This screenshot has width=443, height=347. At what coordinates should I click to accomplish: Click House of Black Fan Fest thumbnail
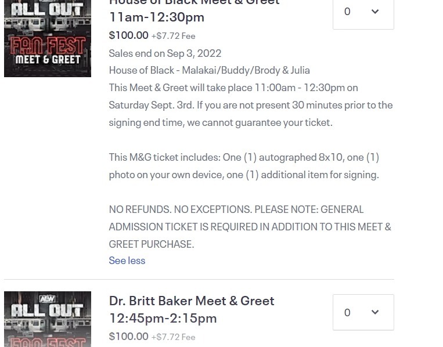click(48, 38)
